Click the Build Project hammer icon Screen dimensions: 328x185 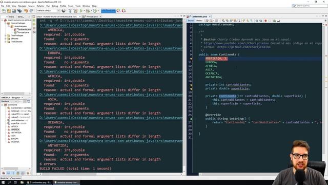(70, 11)
